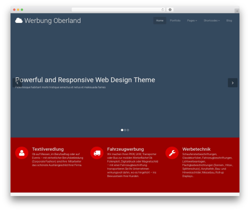Click the slide headline Powerful and Responsive
This screenshot has height=211, width=250.
coord(85,80)
